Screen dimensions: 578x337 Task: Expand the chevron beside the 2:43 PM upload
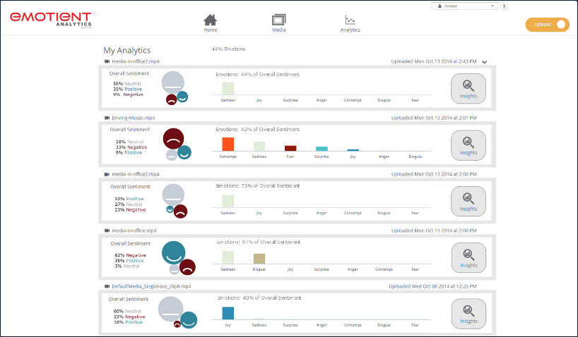point(485,62)
